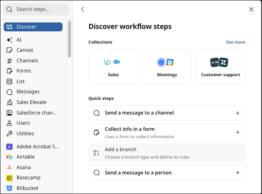Open the Bitbucket app icon
The image size is (262, 194).
click(x=9, y=188)
